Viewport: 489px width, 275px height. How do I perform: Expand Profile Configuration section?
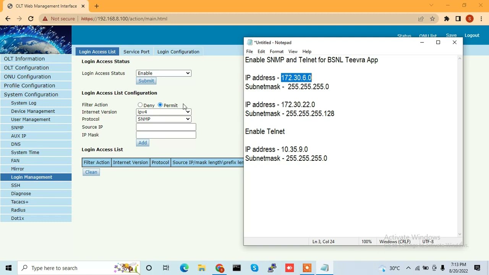(36, 86)
